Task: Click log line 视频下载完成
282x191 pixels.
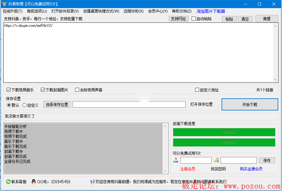Action: (16, 136)
